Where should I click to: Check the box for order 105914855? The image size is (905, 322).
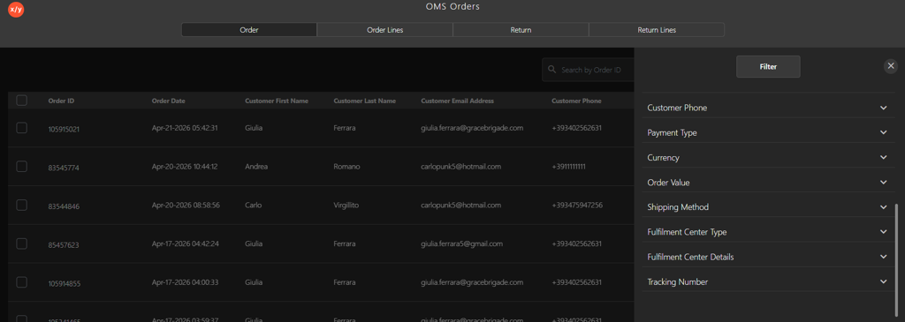click(x=22, y=282)
